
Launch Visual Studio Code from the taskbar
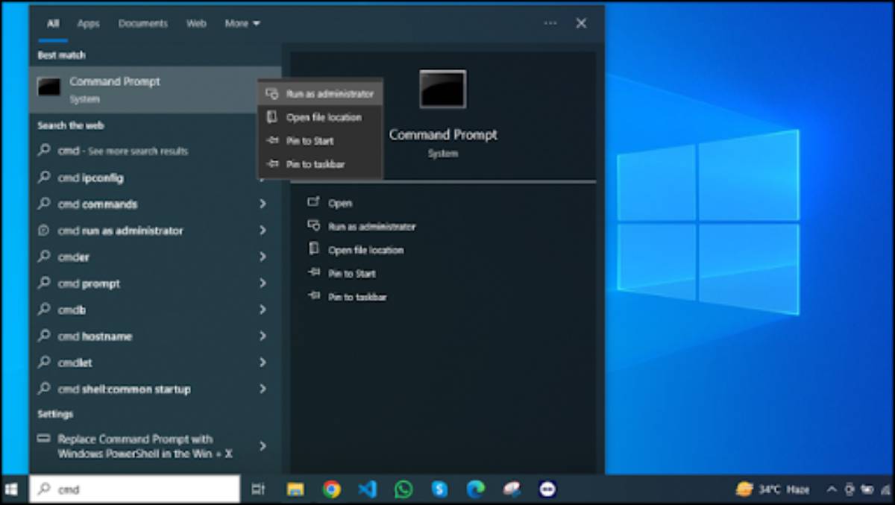tap(368, 489)
